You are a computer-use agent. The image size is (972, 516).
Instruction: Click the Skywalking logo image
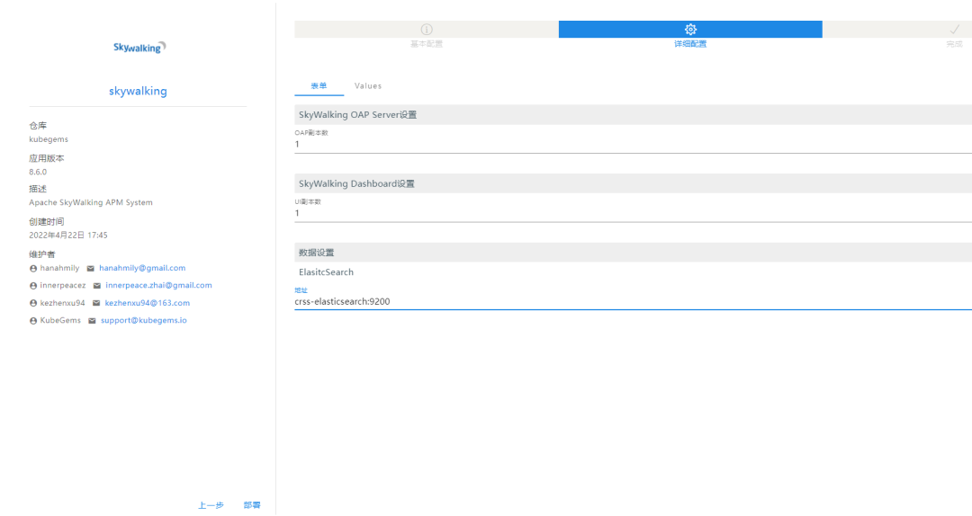(x=139, y=47)
